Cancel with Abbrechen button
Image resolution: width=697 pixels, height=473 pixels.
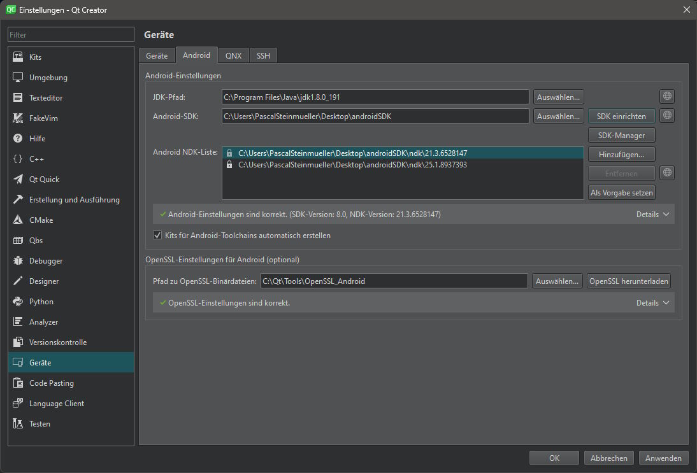pyautogui.click(x=609, y=458)
